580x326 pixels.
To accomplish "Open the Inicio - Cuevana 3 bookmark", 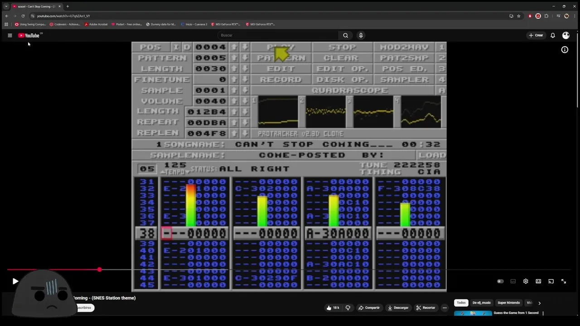I will 194,24.
